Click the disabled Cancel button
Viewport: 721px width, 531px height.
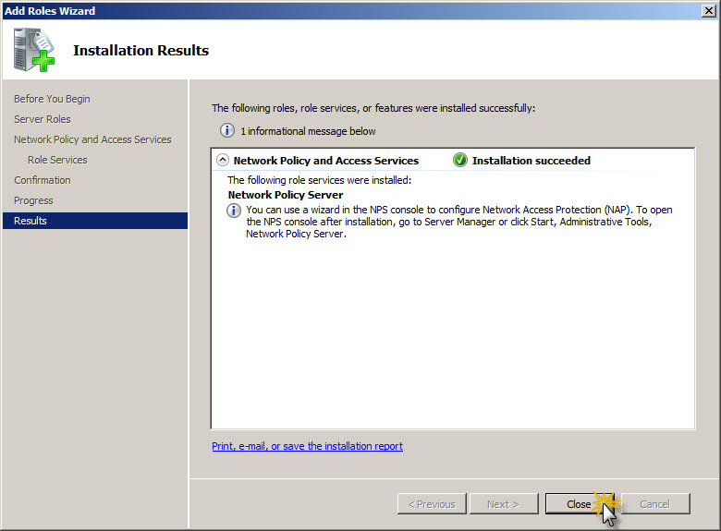coord(655,504)
